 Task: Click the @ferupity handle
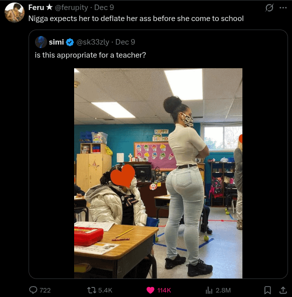pos(72,8)
